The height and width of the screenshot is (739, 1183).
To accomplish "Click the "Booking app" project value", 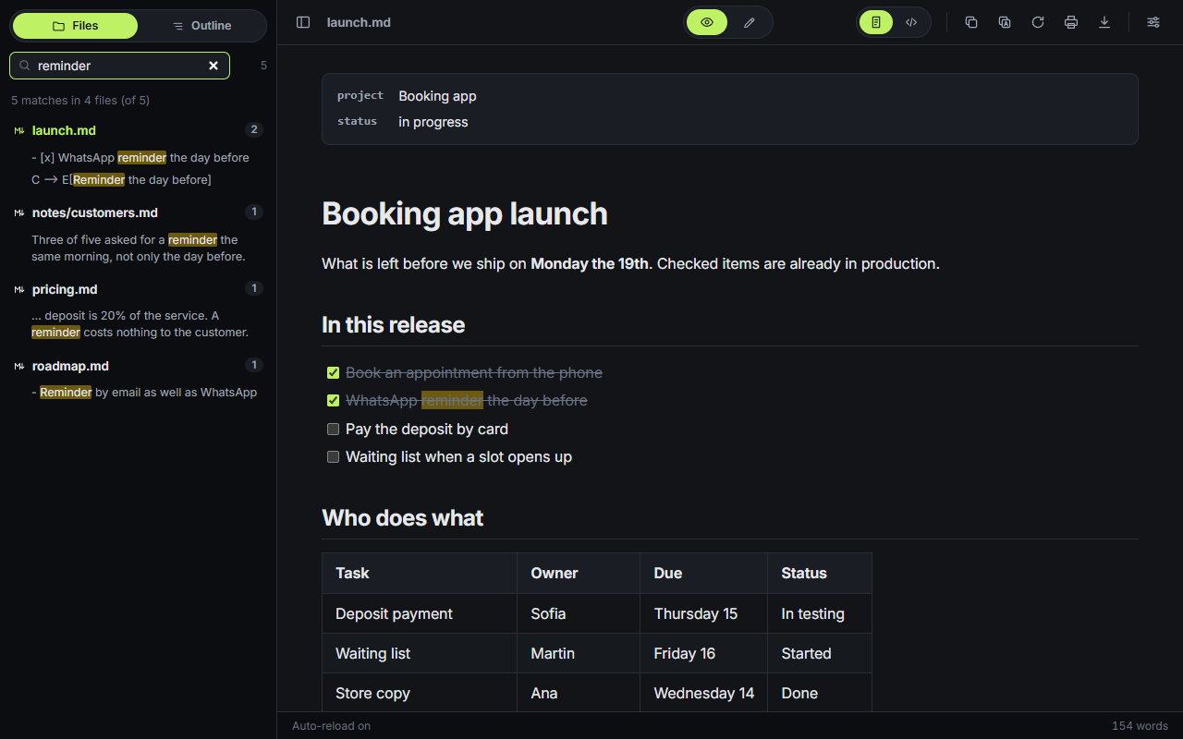I will (x=437, y=96).
